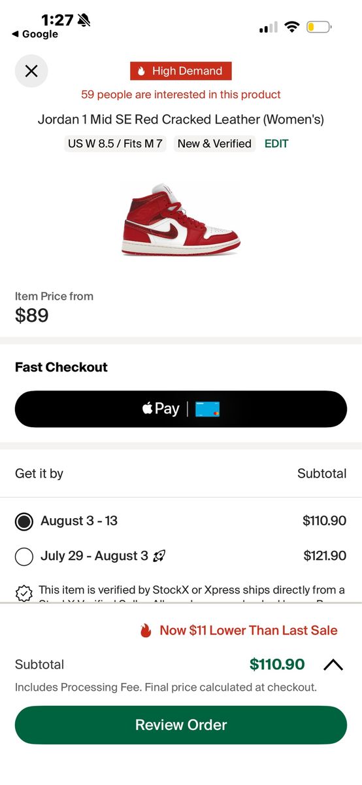Tap the Review Order button
Image resolution: width=362 pixels, height=785 pixels.
point(181,725)
